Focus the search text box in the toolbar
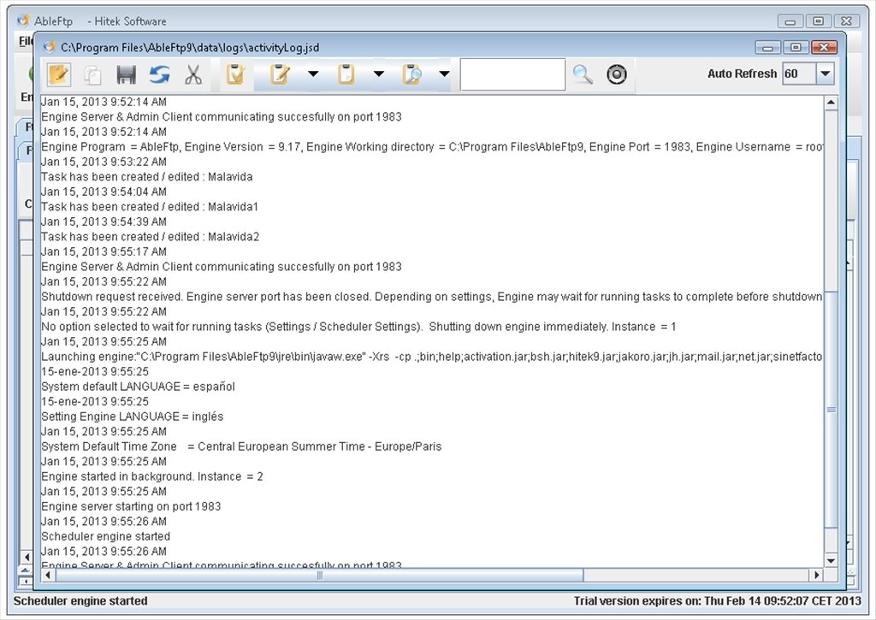This screenshot has width=876, height=620. (x=512, y=74)
